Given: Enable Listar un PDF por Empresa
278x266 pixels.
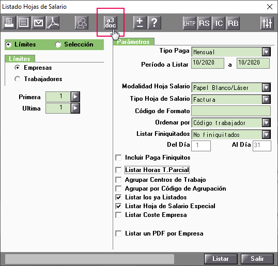Looking at the screenshot, I should pyautogui.click(x=118, y=233).
